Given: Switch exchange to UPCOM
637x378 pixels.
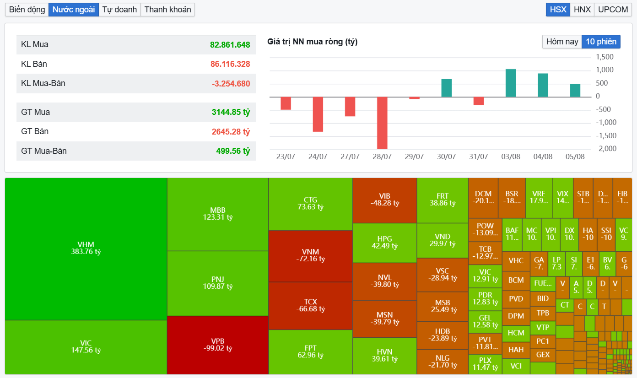Looking at the screenshot, I should [613, 10].
